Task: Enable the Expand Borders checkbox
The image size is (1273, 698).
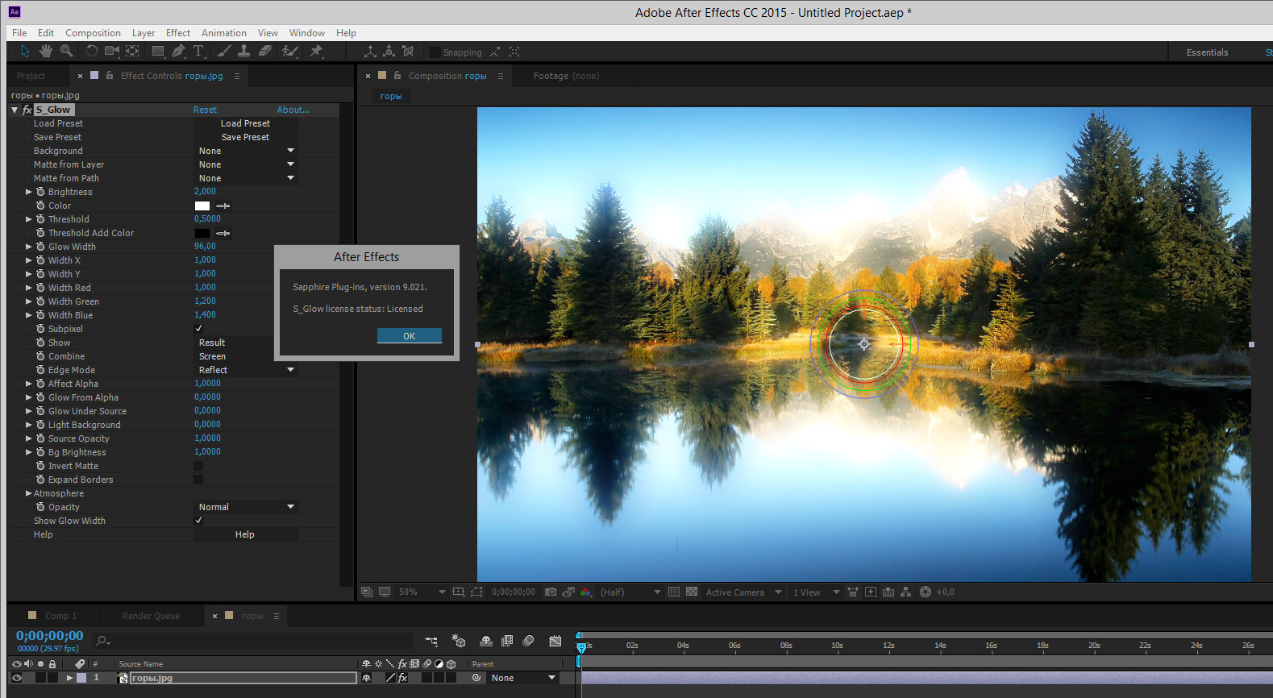Action: (x=198, y=480)
